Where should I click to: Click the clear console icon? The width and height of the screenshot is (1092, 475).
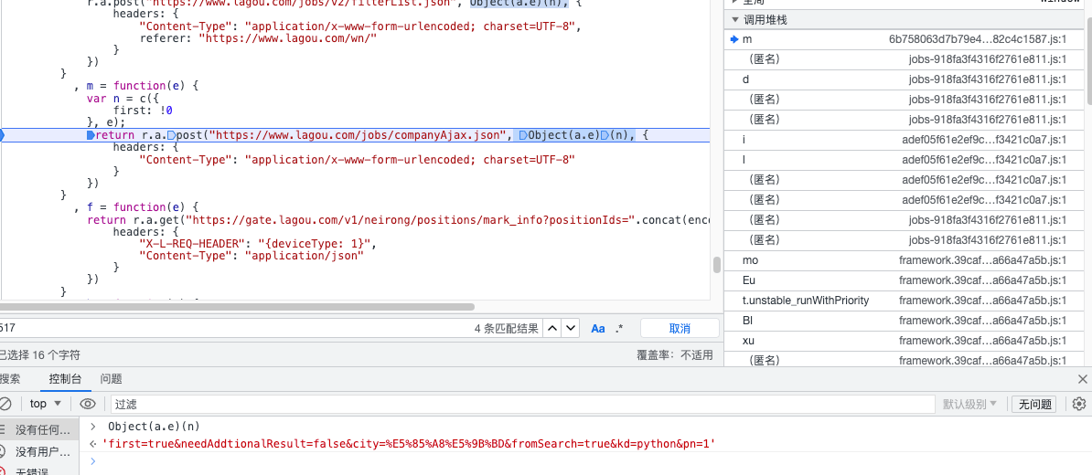tap(5, 404)
